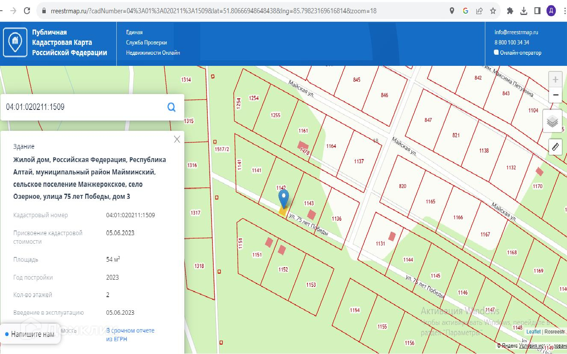Open browser extensions puzzle icon
The image size is (567, 354).
tap(510, 11)
